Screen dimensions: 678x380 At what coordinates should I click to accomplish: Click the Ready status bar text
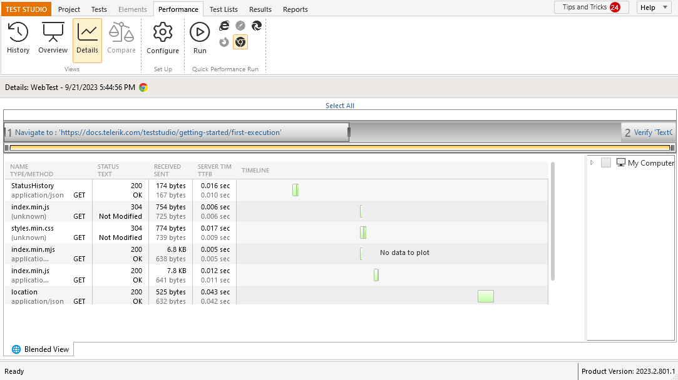[14, 371]
